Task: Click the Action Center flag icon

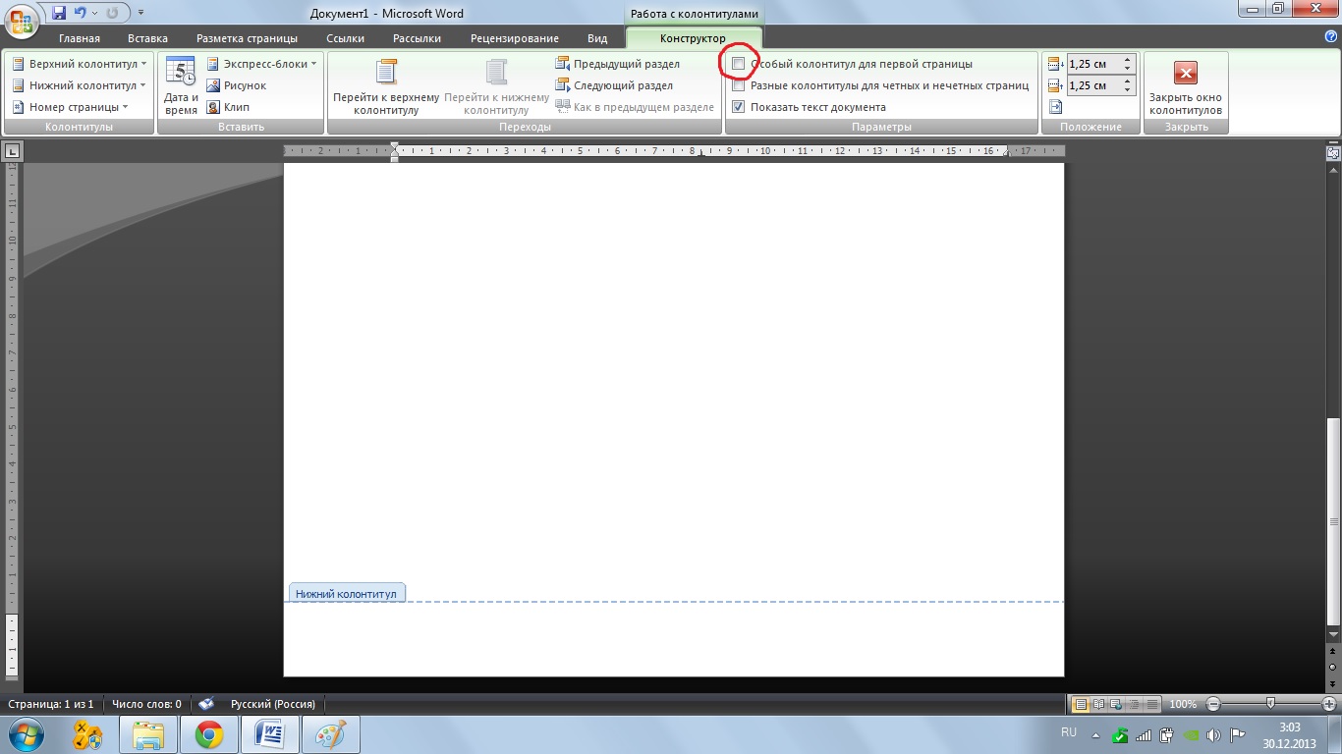Action: coord(1237,734)
